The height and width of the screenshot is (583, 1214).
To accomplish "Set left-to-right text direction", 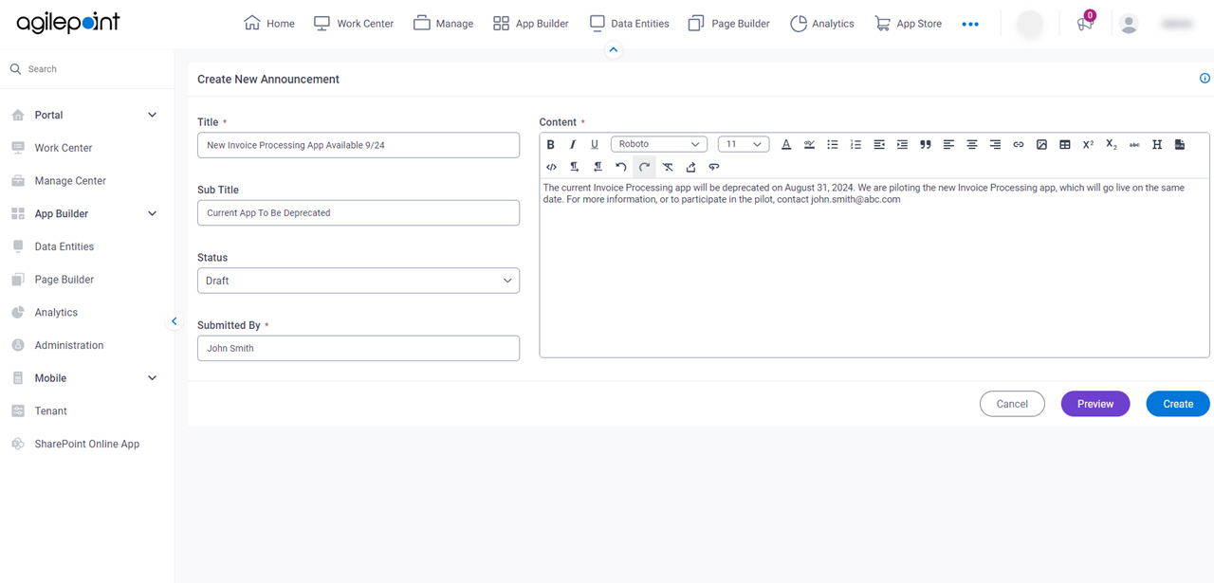I will pos(575,167).
